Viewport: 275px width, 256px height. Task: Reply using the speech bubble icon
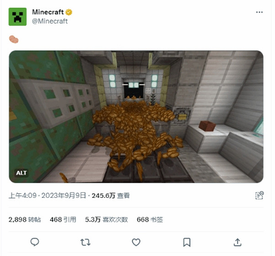pyautogui.click(x=35, y=242)
